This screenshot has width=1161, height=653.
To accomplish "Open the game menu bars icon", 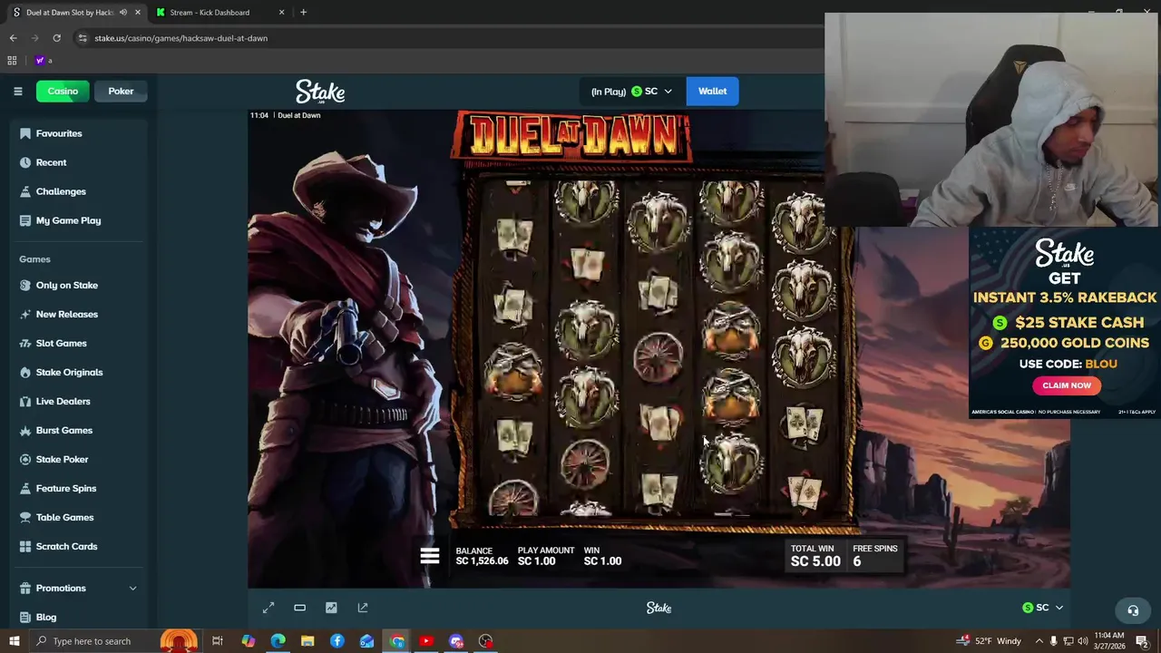I will coord(430,556).
